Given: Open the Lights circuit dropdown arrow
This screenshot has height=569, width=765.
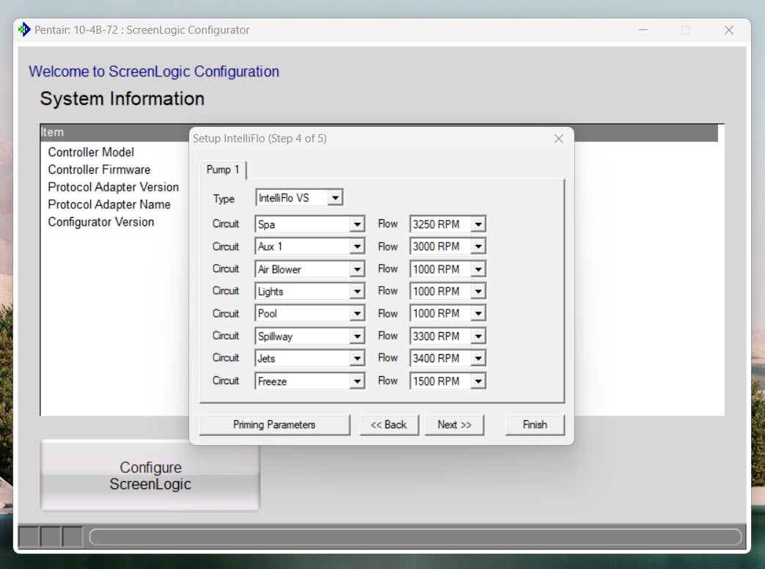Looking at the screenshot, I should (357, 292).
